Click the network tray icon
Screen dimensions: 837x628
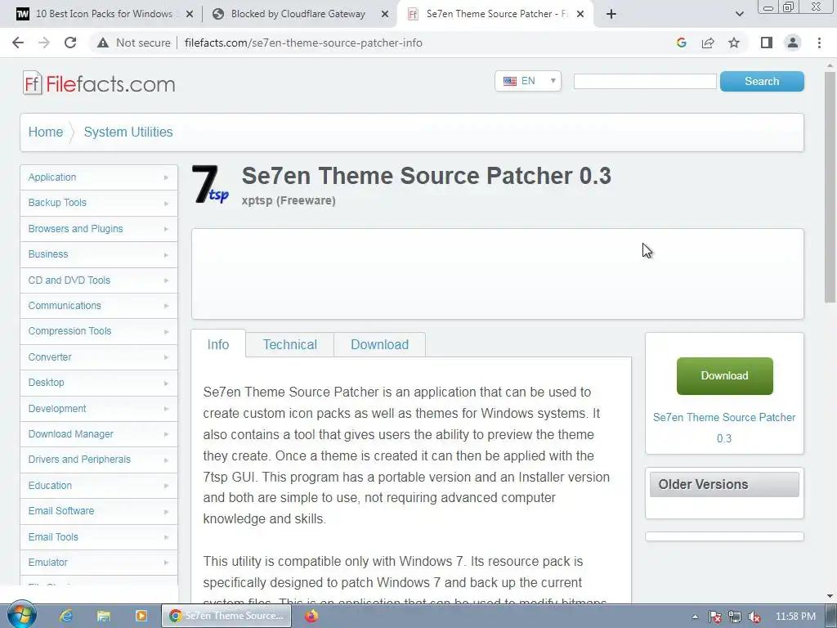(735, 617)
